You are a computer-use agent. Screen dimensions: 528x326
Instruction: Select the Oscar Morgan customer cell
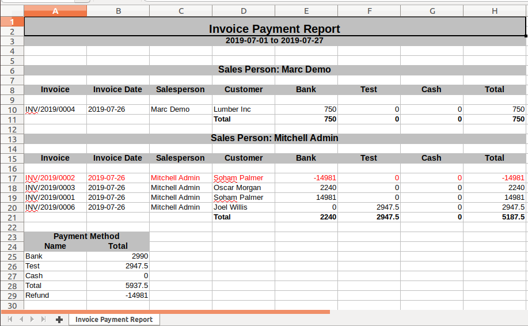pyautogui.click(x=244, y=188)
